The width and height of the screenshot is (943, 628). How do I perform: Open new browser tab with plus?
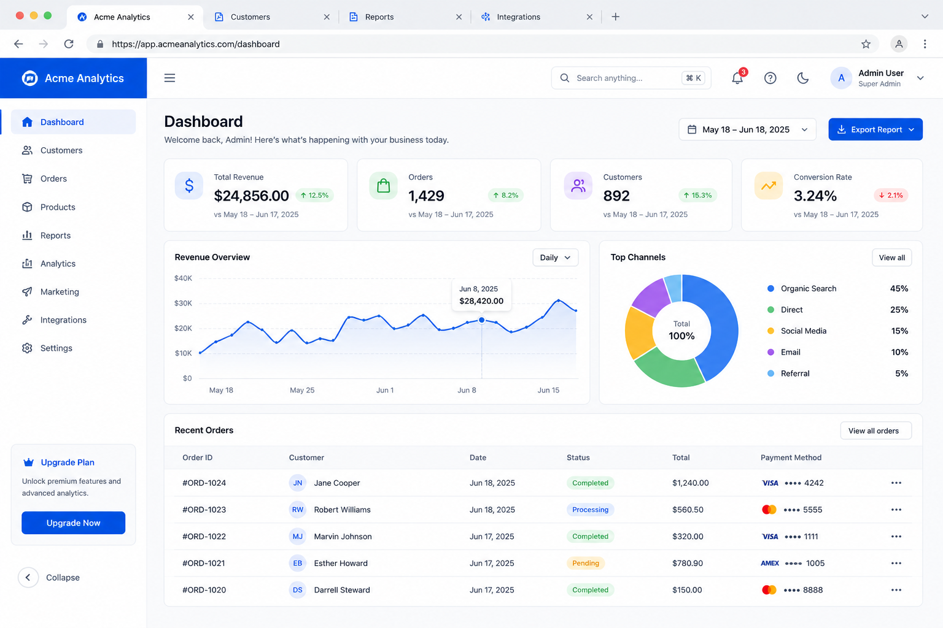(616, 17)
